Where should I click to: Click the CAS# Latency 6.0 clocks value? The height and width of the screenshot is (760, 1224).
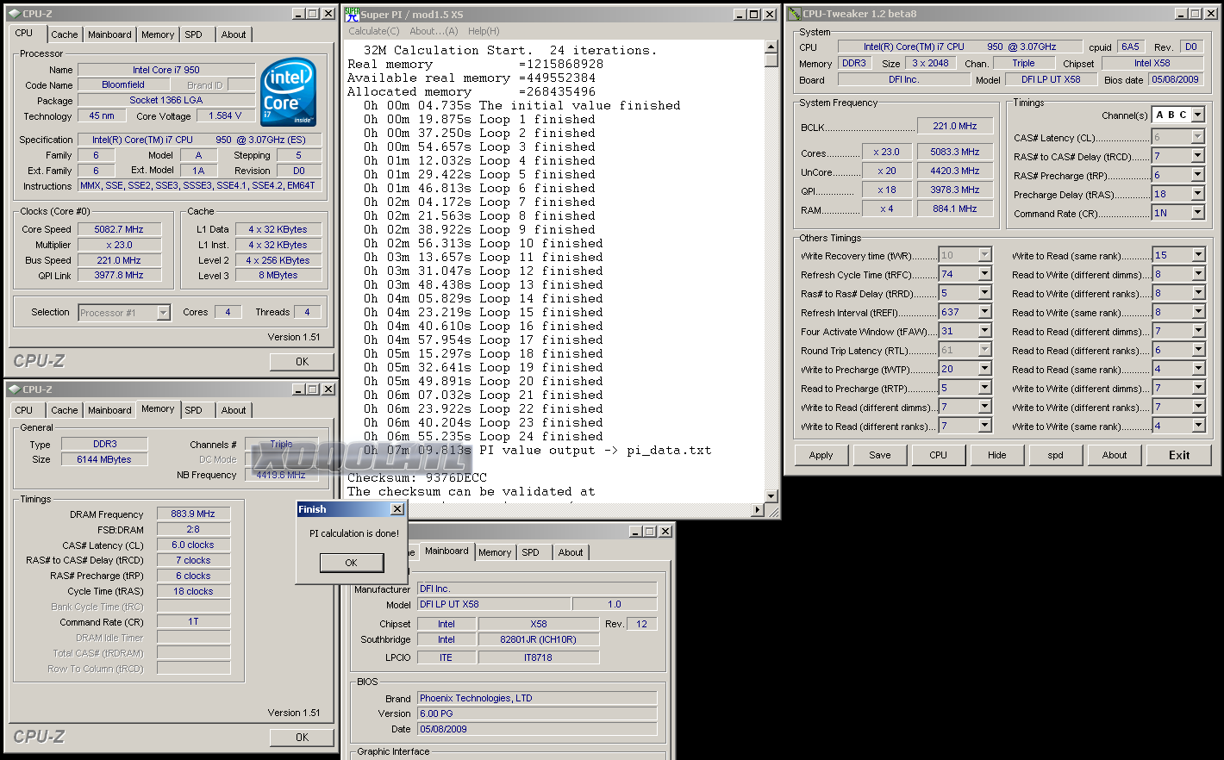193,545
